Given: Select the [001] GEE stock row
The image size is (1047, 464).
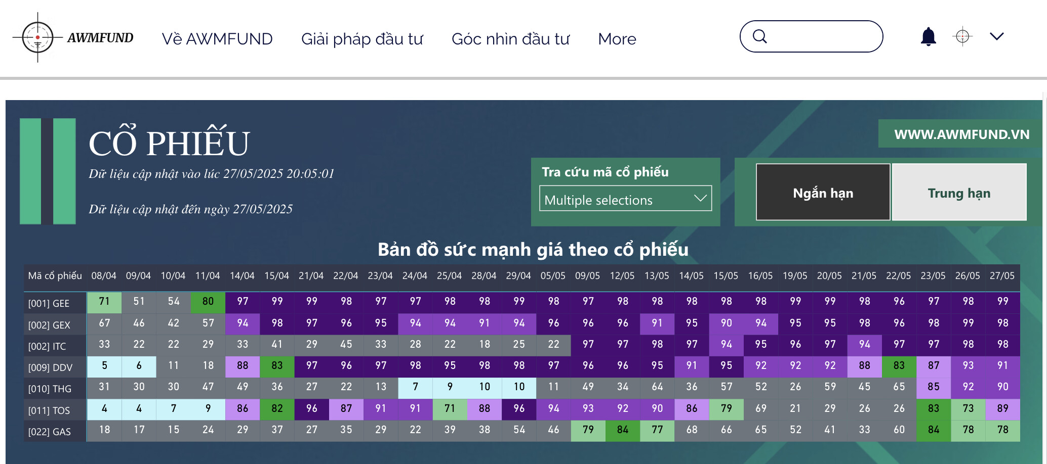Looking at the screenshot, I should tap(49, 303).
